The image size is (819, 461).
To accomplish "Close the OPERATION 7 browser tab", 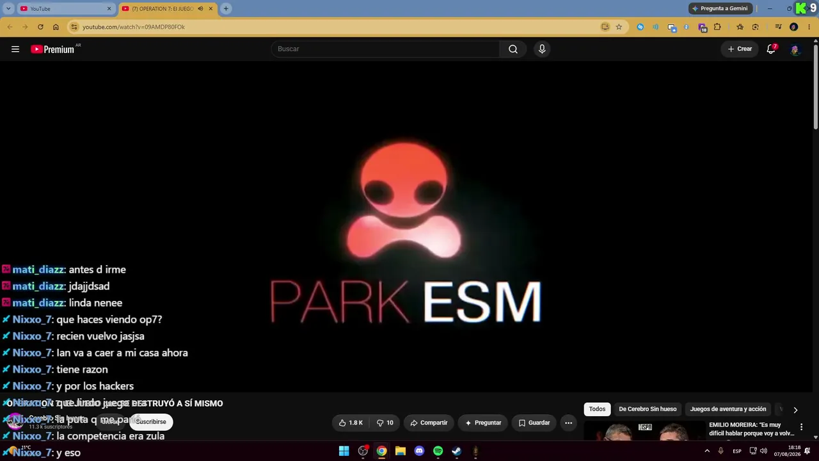I will pos(211,9).
